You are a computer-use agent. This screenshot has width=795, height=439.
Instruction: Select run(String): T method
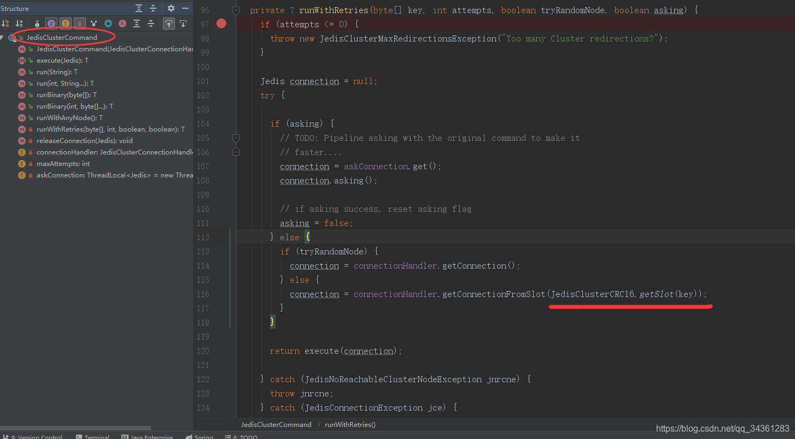coord(57,72)
